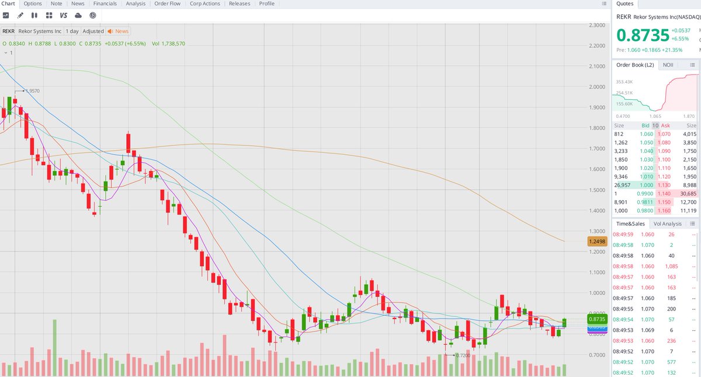This screenshot has width=701, height=377.
Task: Click the REKR ticker symbol box
Action: tap(8, 32)
